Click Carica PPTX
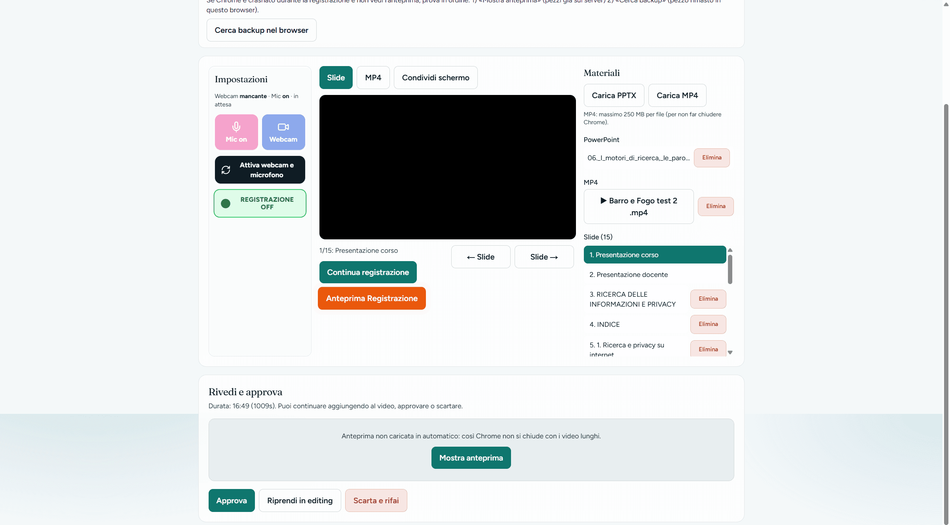The height and width of the screenshot is (525, 950). pos(614,95)
